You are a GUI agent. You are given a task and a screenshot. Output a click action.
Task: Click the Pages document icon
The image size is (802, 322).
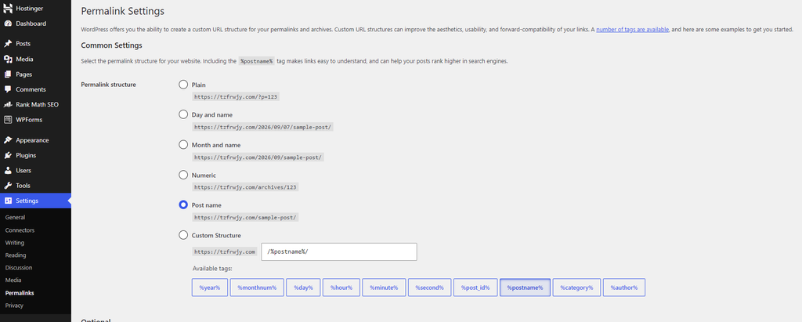point(8,74)
